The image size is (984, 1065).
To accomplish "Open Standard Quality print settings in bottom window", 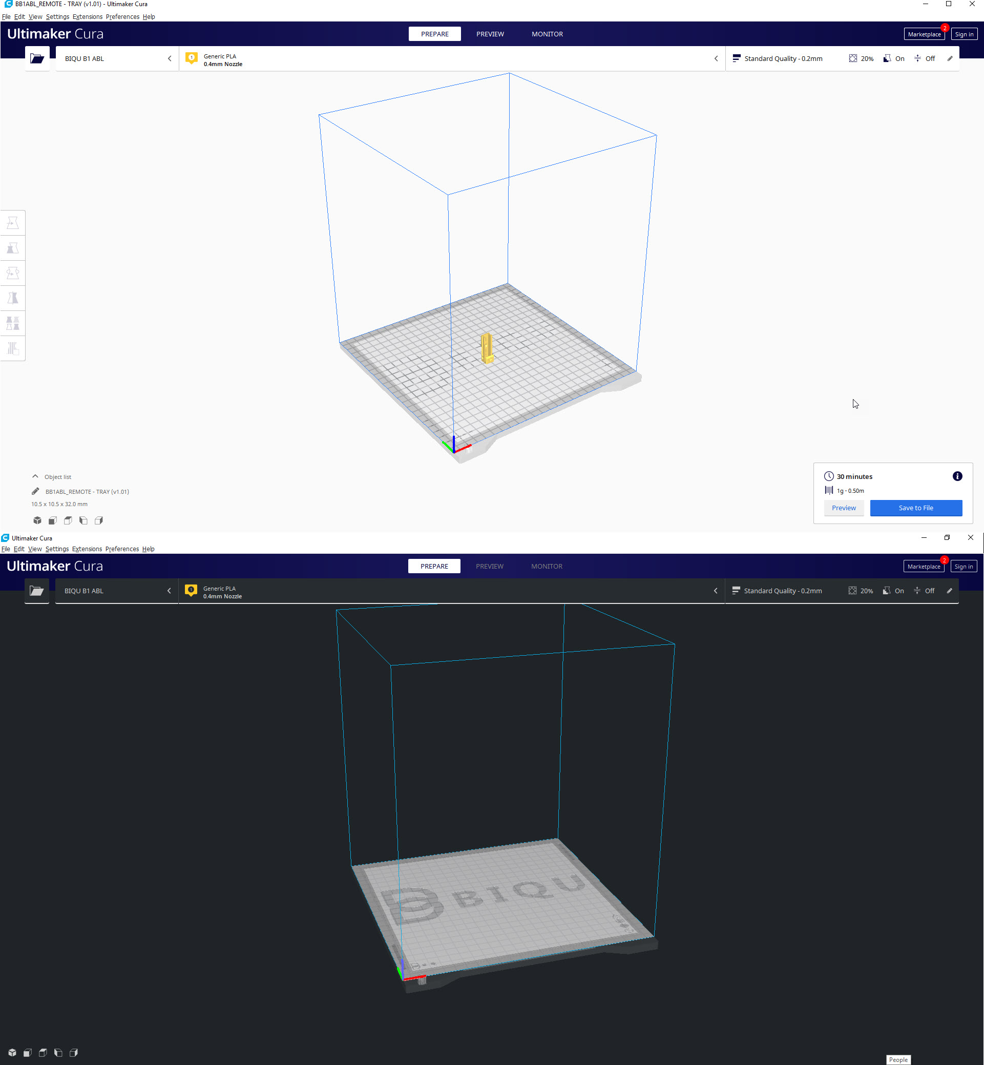I will (x=842, y=591).
